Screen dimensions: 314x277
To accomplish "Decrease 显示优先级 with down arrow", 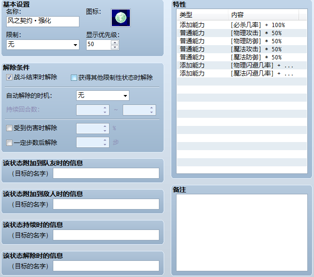I will [115, 47].
